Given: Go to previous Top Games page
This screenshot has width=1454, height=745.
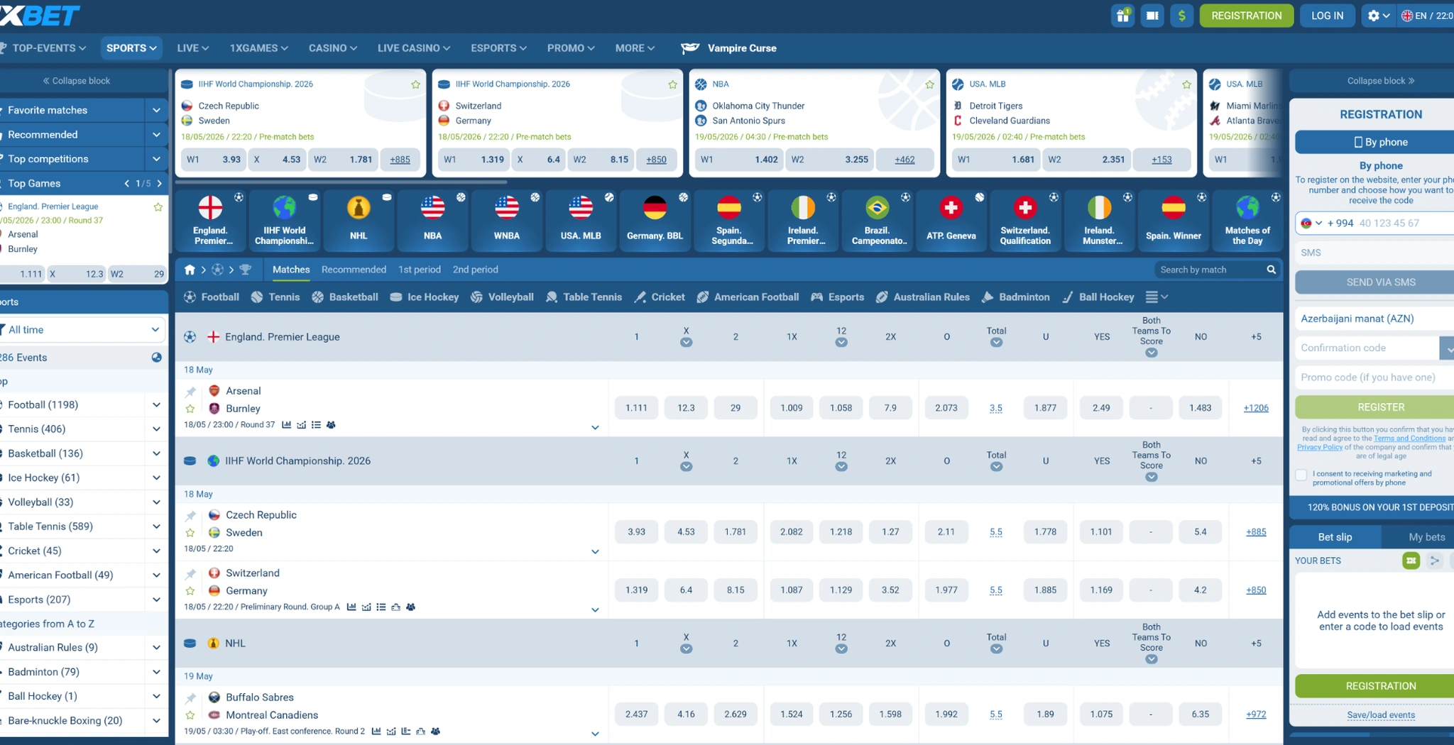Looking at the screenshot, I should pyautogui.click(x=127, y=184).
